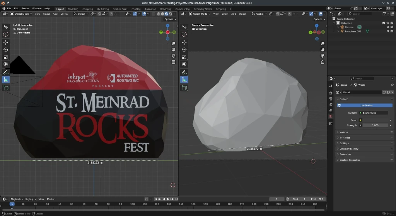Switch to the Geometry Nodes workspace tab
The height and width of the screenshot is (216, 396).
pos(203,9)
